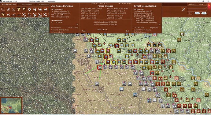Select the F2 rail transport mode icon

(8, 15)
